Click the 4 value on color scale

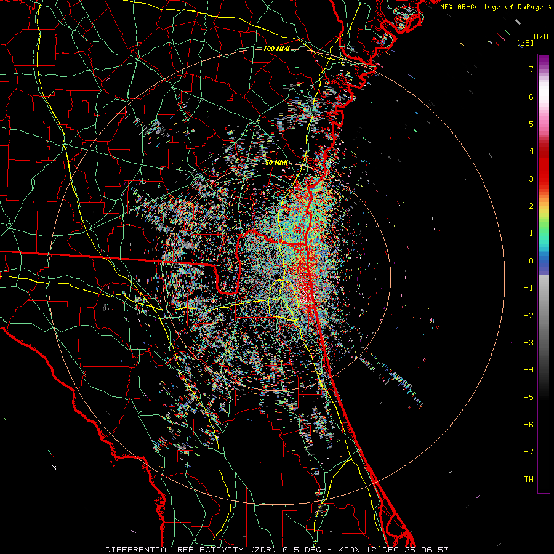[x=531, y=151]
